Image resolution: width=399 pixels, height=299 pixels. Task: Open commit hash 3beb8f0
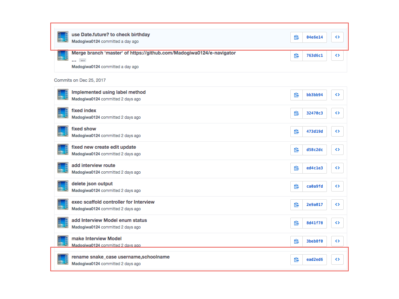pos(315,241)
